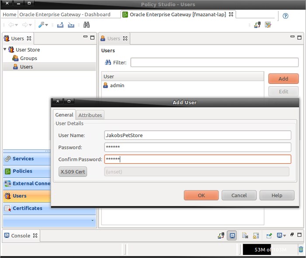This screenshot has width=306, height=258.
Task: Open the back arrow history dropdown
Action: (x=17, y=25)
